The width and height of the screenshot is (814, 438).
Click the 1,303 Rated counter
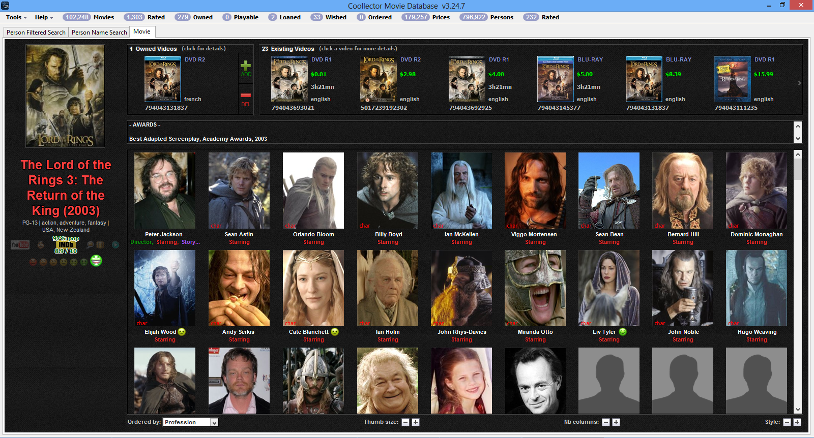pos(145,17)
